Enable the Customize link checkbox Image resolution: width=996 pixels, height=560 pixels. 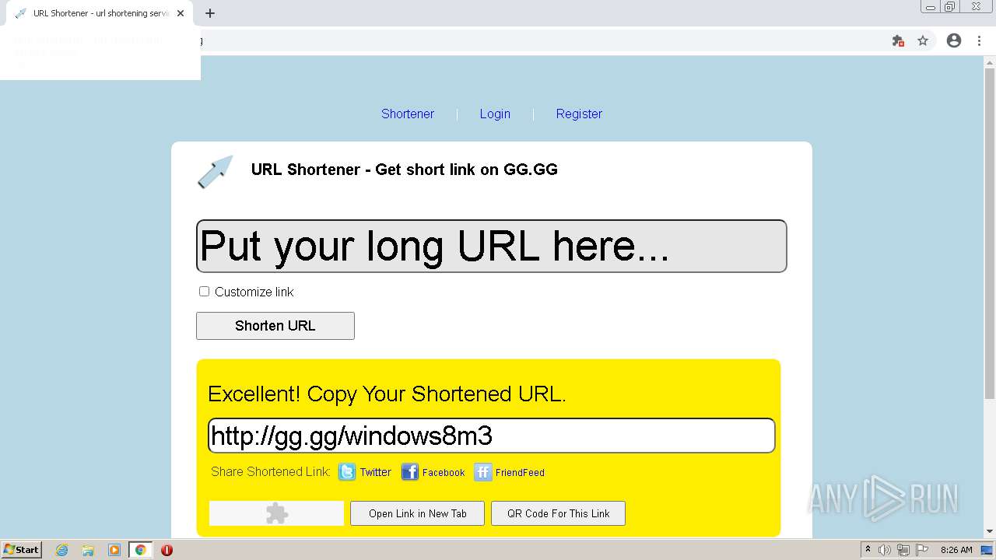(x=204, y=292)
